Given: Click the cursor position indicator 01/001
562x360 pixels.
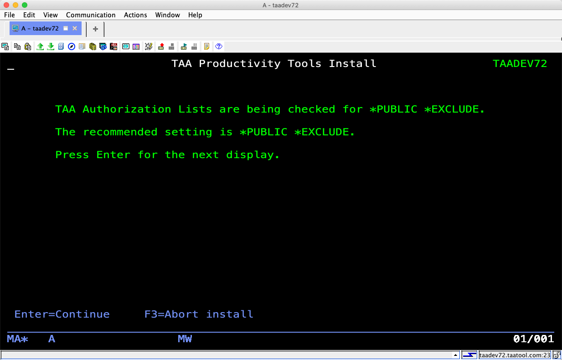Looking at the screenshot, I should (x=534, y=339).
